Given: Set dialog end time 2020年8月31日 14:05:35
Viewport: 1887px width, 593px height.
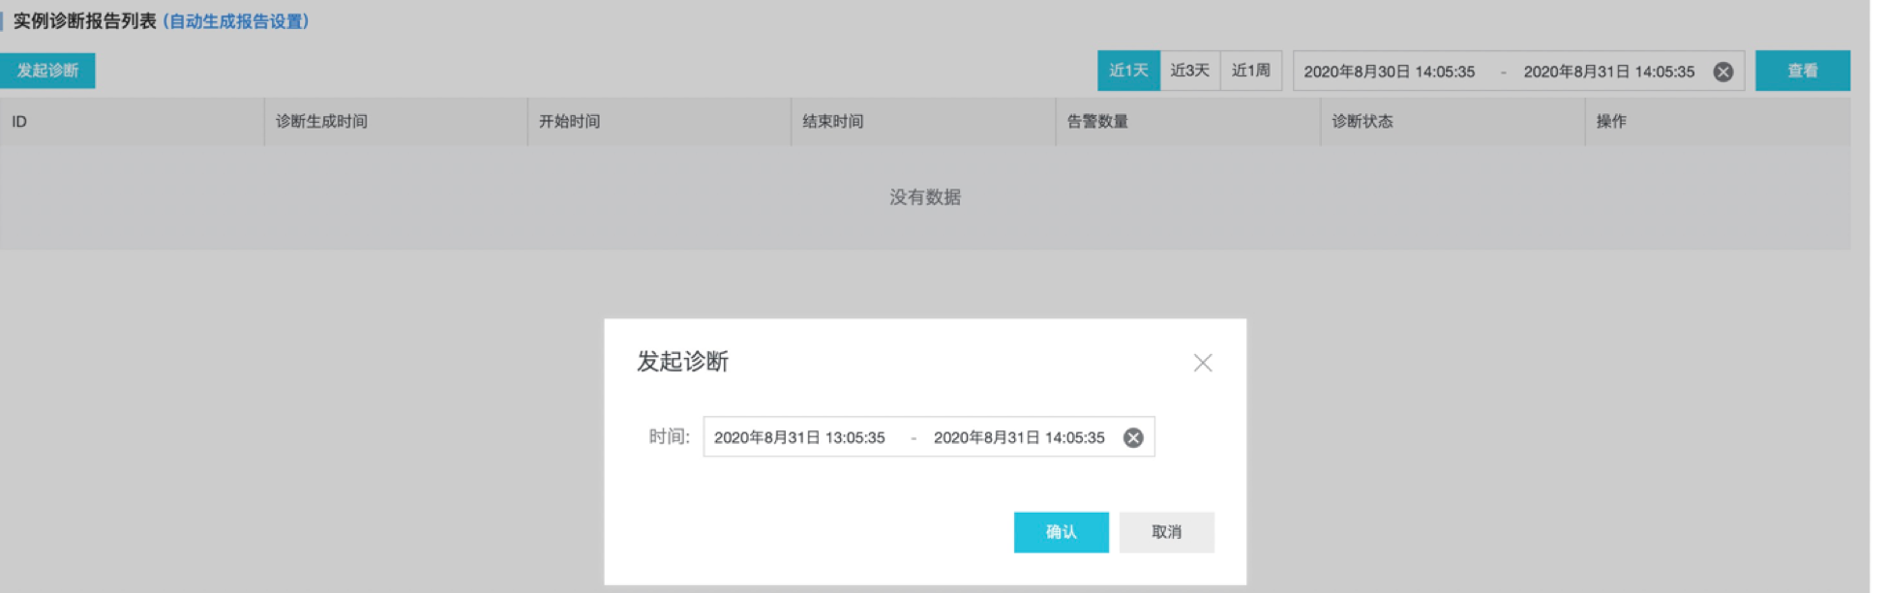Looking at the screenshot, I should click(1018, 438).
